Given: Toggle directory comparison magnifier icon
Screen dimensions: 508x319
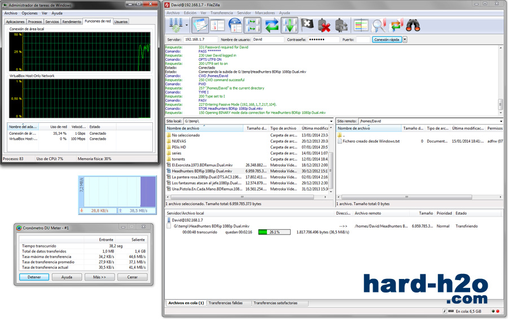Looking at the screenshot, I should pyautogui.click(x=378, y=25).
